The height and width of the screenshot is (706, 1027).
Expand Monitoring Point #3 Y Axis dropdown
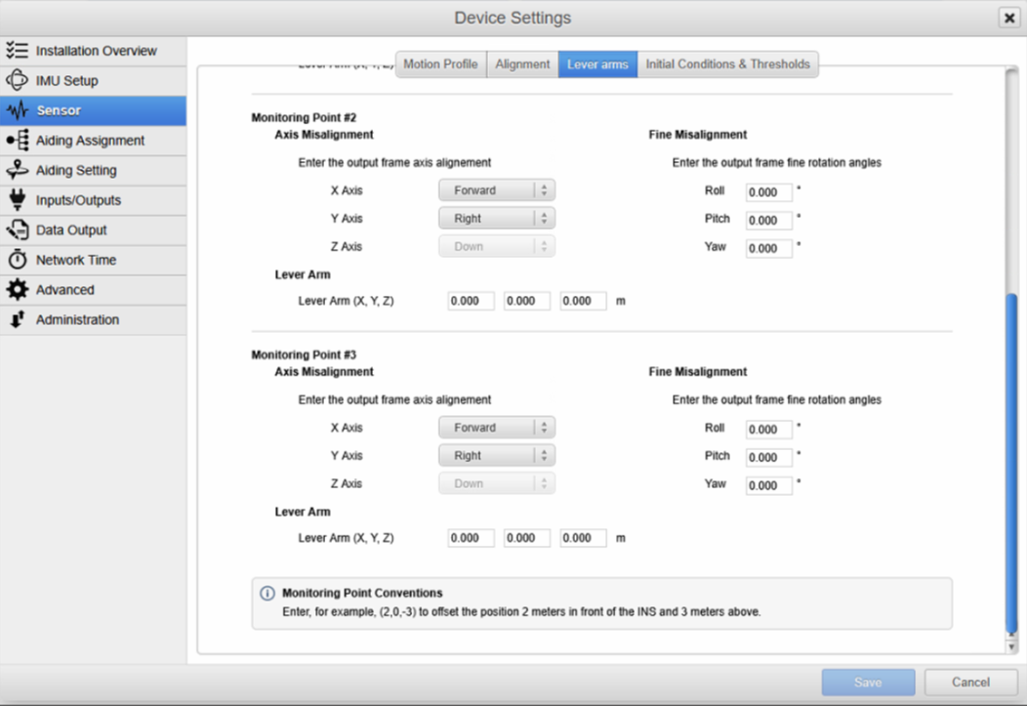[496, 456]
